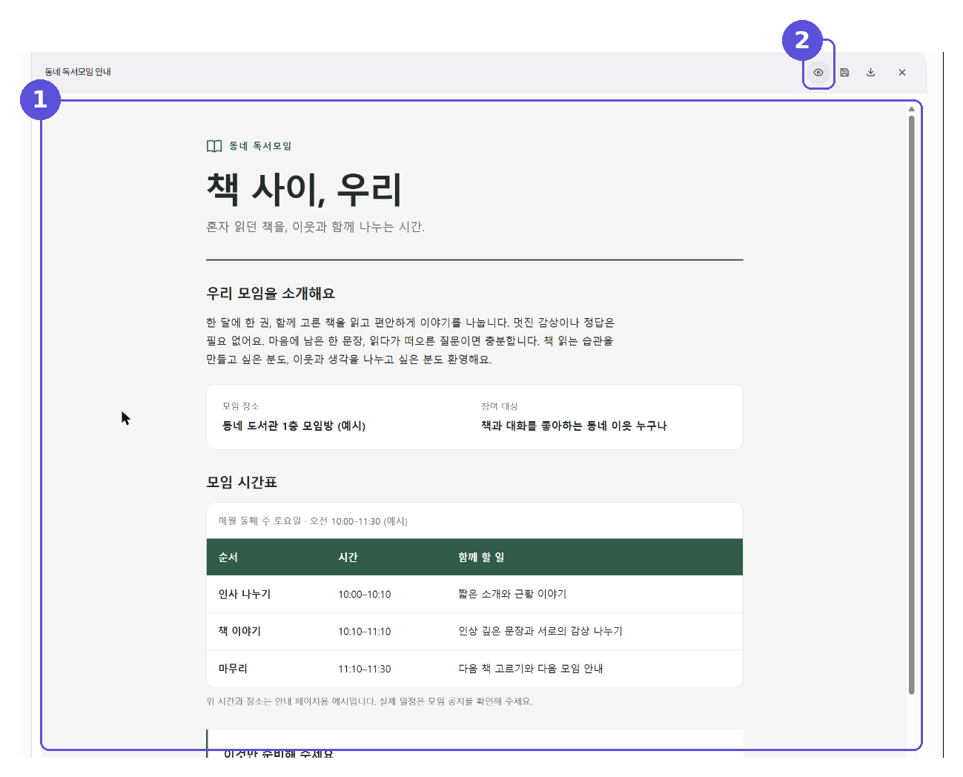
Task: Click the 10:00–10:10 time cell
Action: tap(365, 595)
